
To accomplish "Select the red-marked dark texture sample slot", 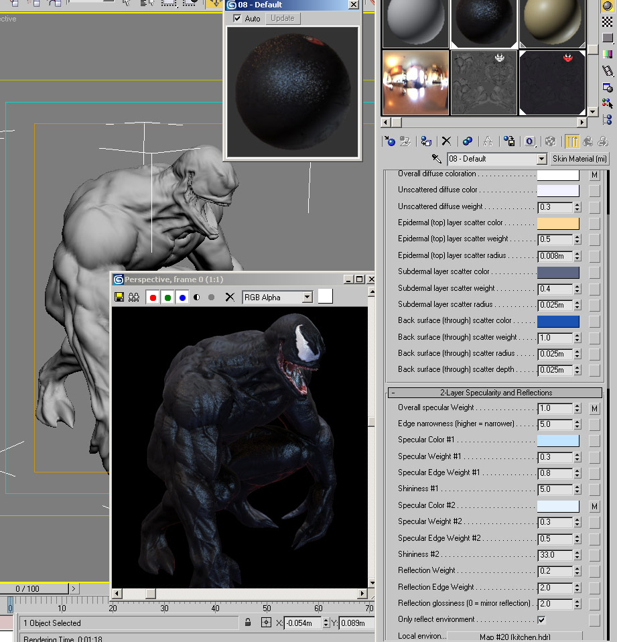I will click(x=552, y=82).
